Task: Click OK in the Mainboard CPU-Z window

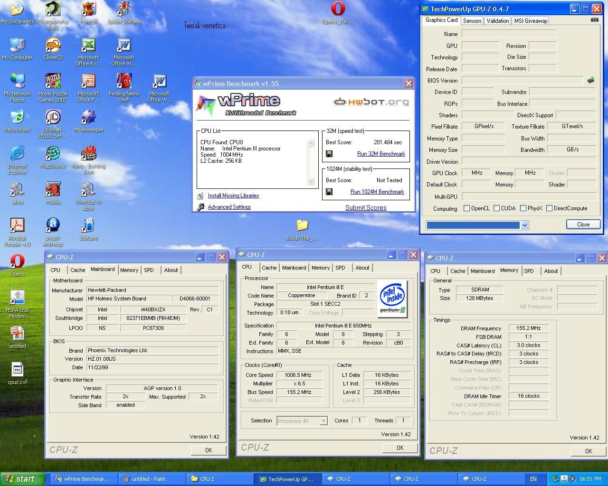Action: point(209,450)
